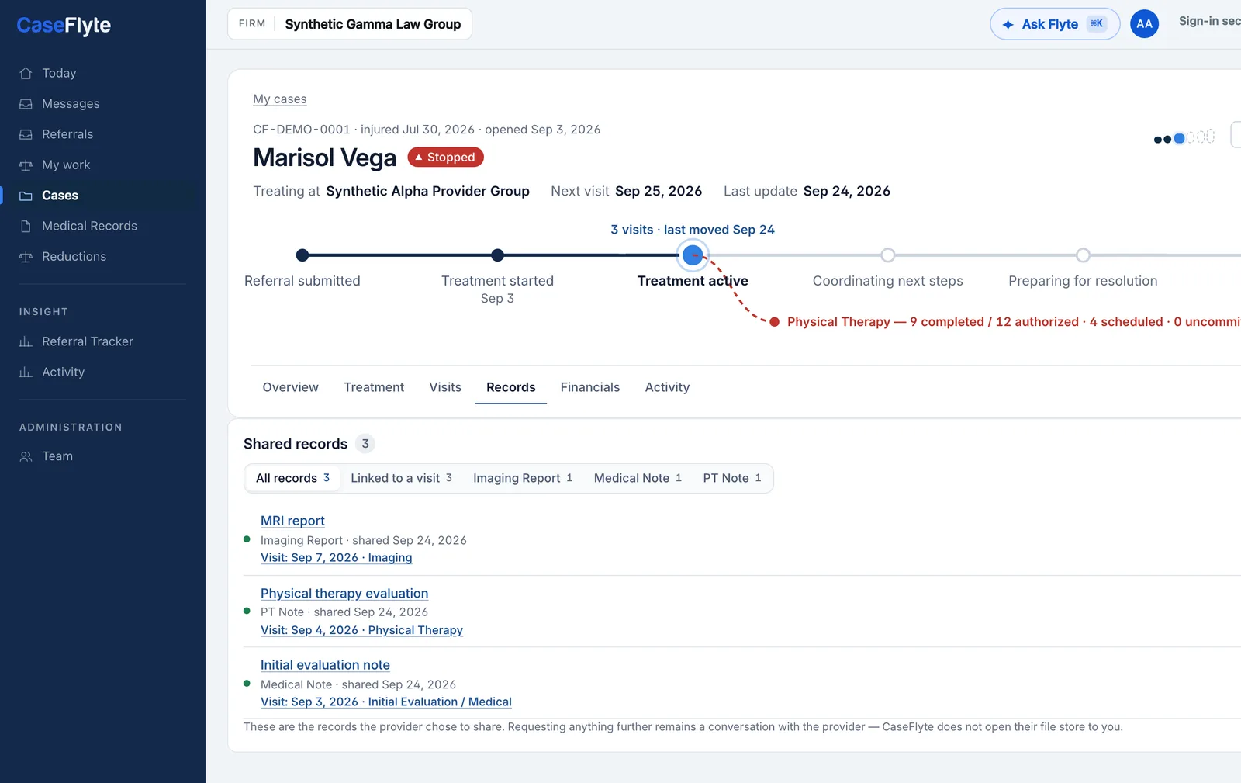This screenshot has width=1241, height=783.
Task: Switch to the Treatment tab
Action: tap(374, 387)
